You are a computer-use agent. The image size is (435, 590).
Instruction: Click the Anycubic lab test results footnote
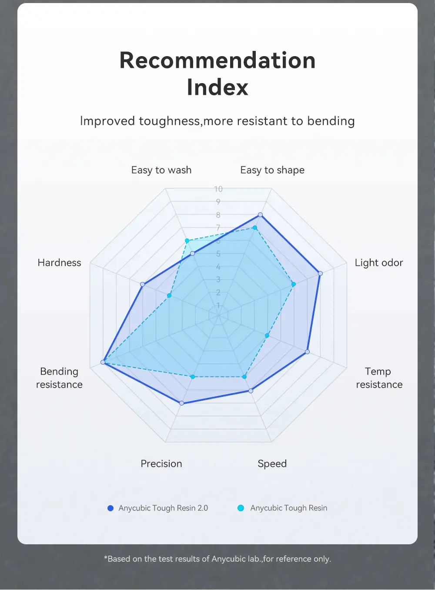coord(217,559)
